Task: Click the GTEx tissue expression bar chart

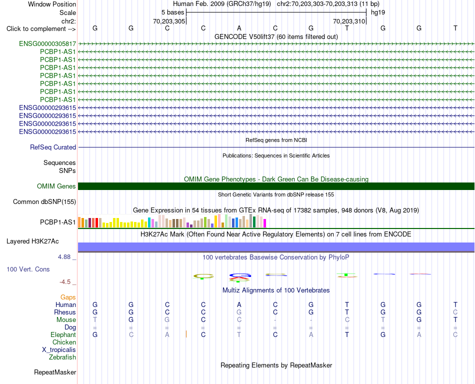Action: point(172,221)
